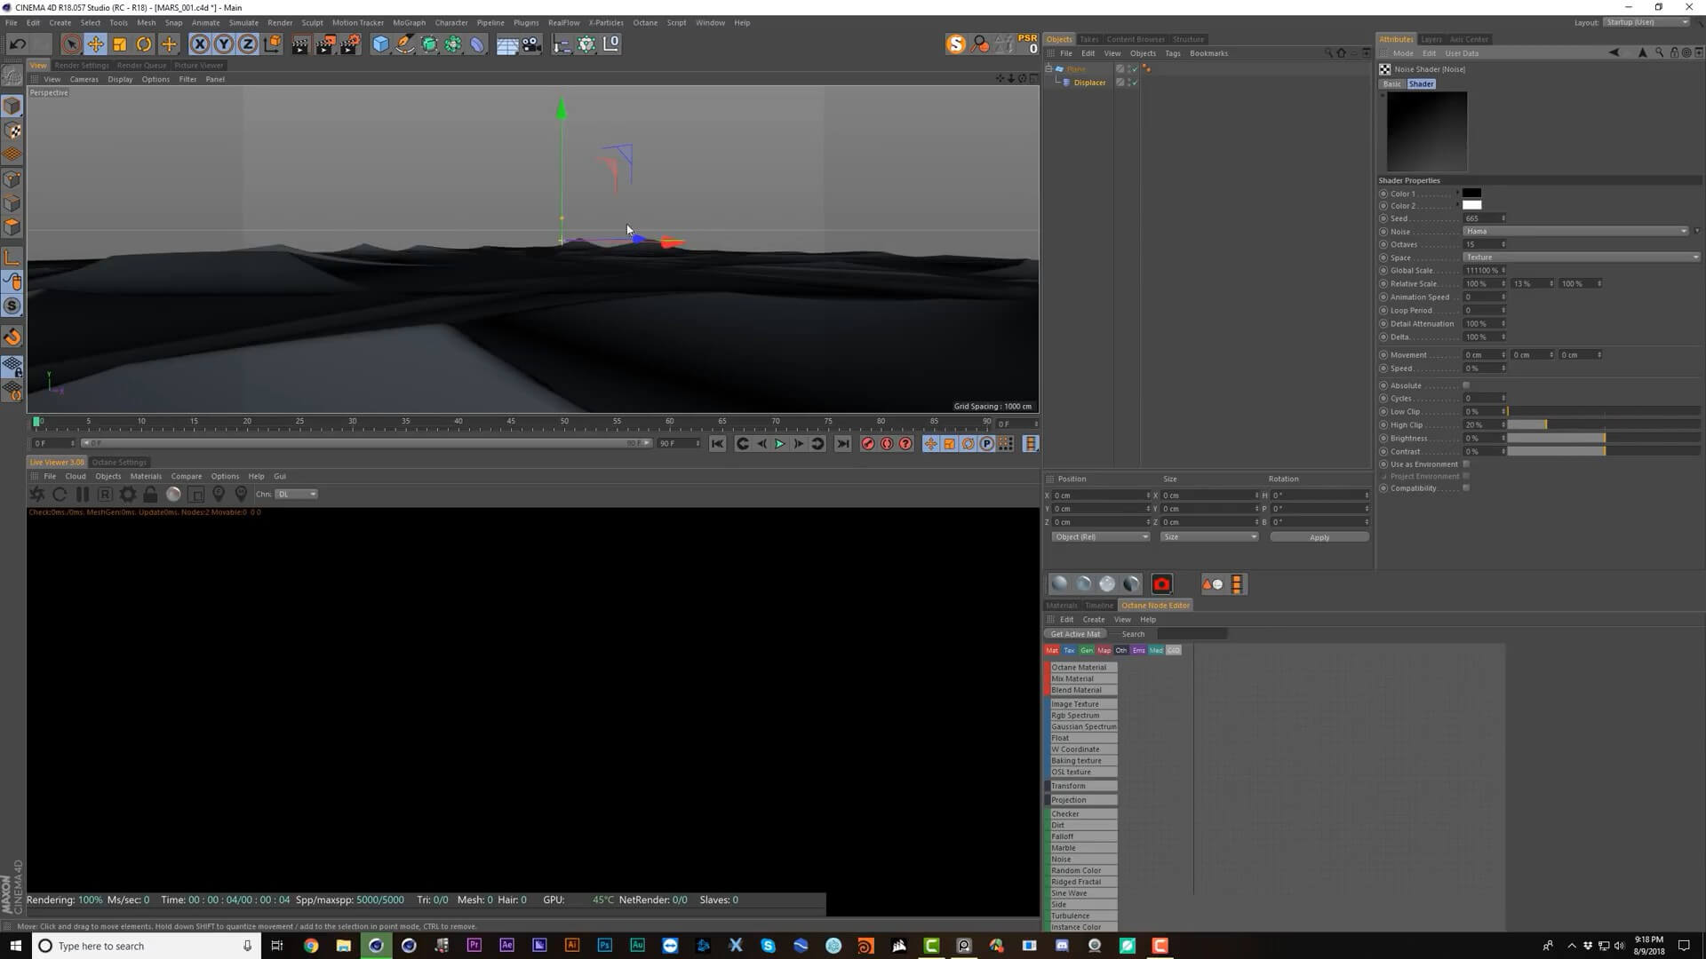Click Render to Picture Viewer icon
Viewport: 1706px width, 959px height.
(x=325, y=44)
